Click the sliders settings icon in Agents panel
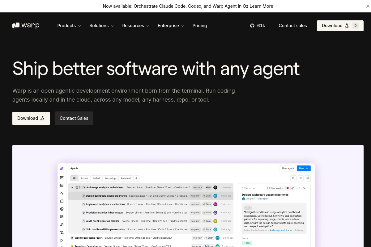 coord(308,178)
